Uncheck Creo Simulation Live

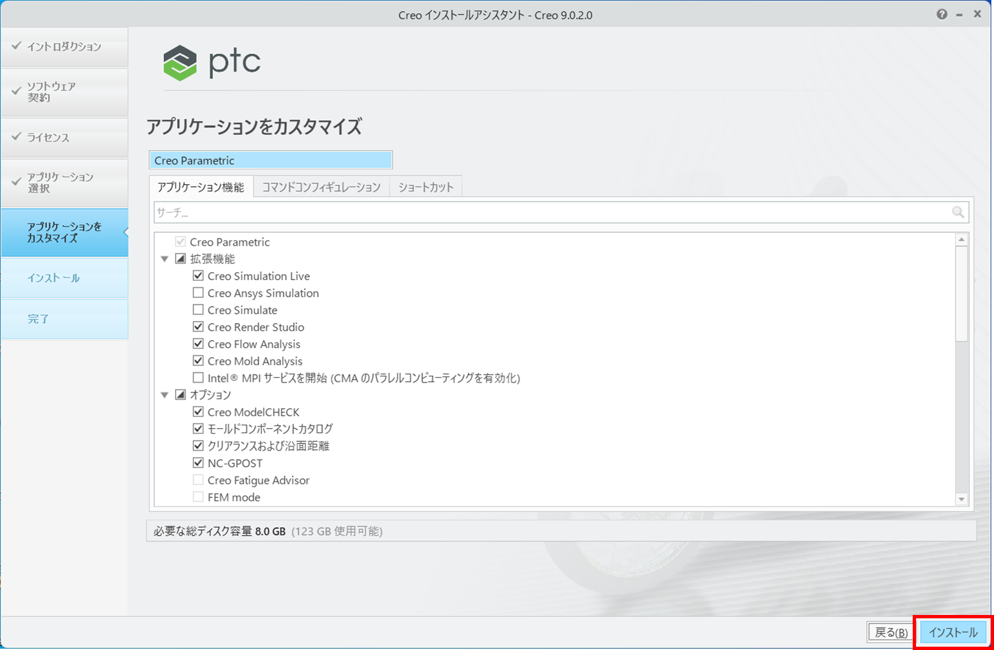[x=198, y=276]
